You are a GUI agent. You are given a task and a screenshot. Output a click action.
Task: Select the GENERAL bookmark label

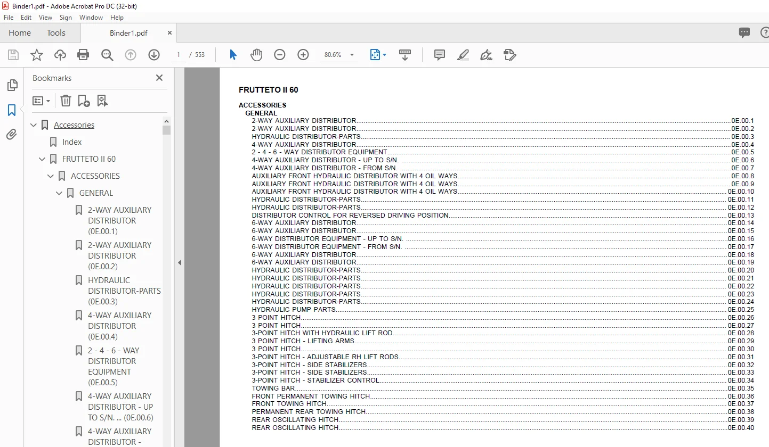pos(96,193)
